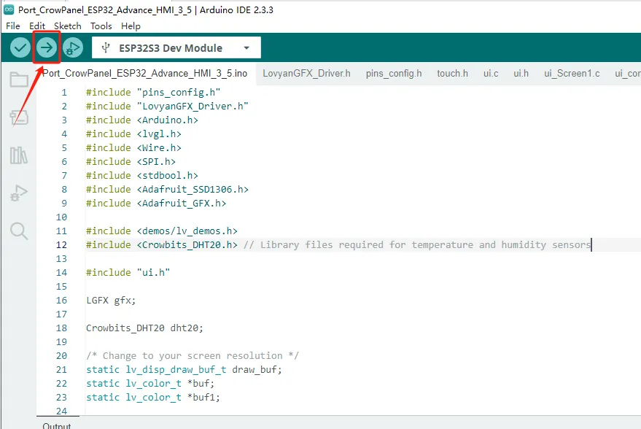Open the Sketch menu
The image size is (641, 429).
(68, 26)
